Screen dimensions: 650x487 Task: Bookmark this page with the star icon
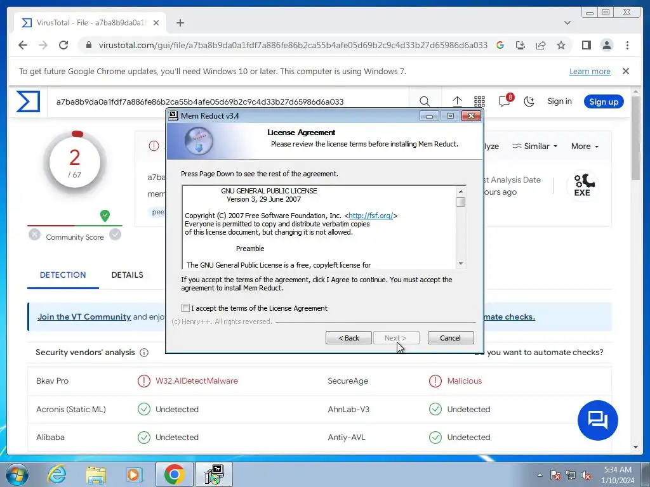[561, 45]
